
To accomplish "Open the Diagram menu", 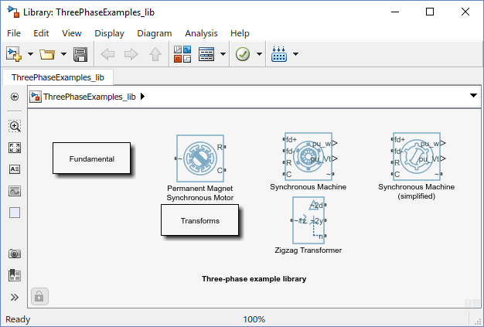I will (155, 33).
